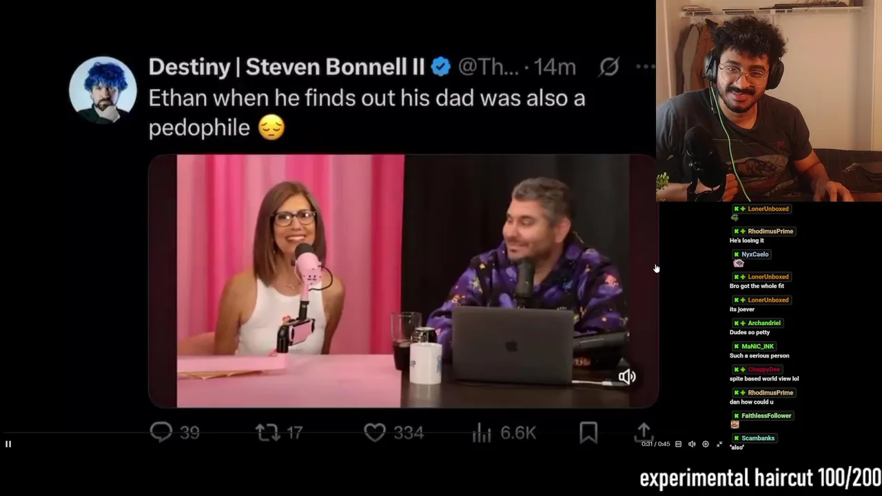Screen dimensions: 882x496
Task: View tweet analytics bar chart icon
Action: [x=482, y=432]
